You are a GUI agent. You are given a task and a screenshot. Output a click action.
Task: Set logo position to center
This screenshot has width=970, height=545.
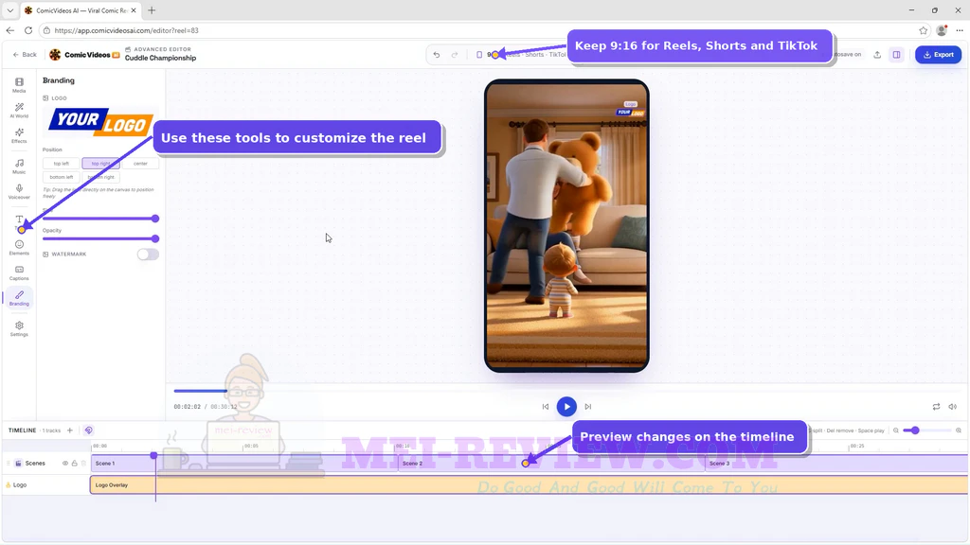140,163
